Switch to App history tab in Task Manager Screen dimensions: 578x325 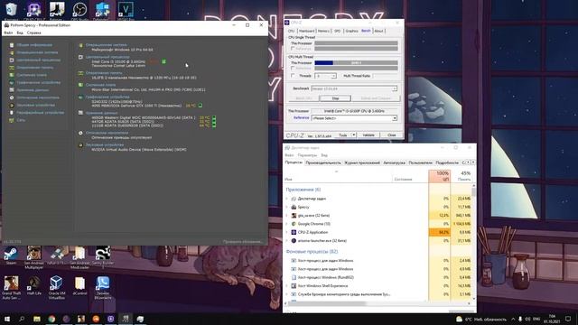[x=362, y=162]
